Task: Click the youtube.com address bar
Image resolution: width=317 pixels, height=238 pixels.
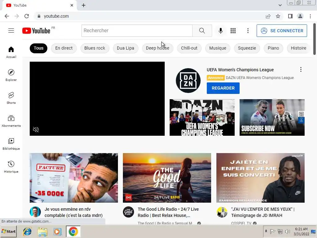Action: 150,16
